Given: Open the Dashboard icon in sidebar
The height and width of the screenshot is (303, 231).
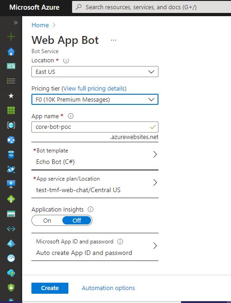Looking at the screenshot, I should coord(11,66).
